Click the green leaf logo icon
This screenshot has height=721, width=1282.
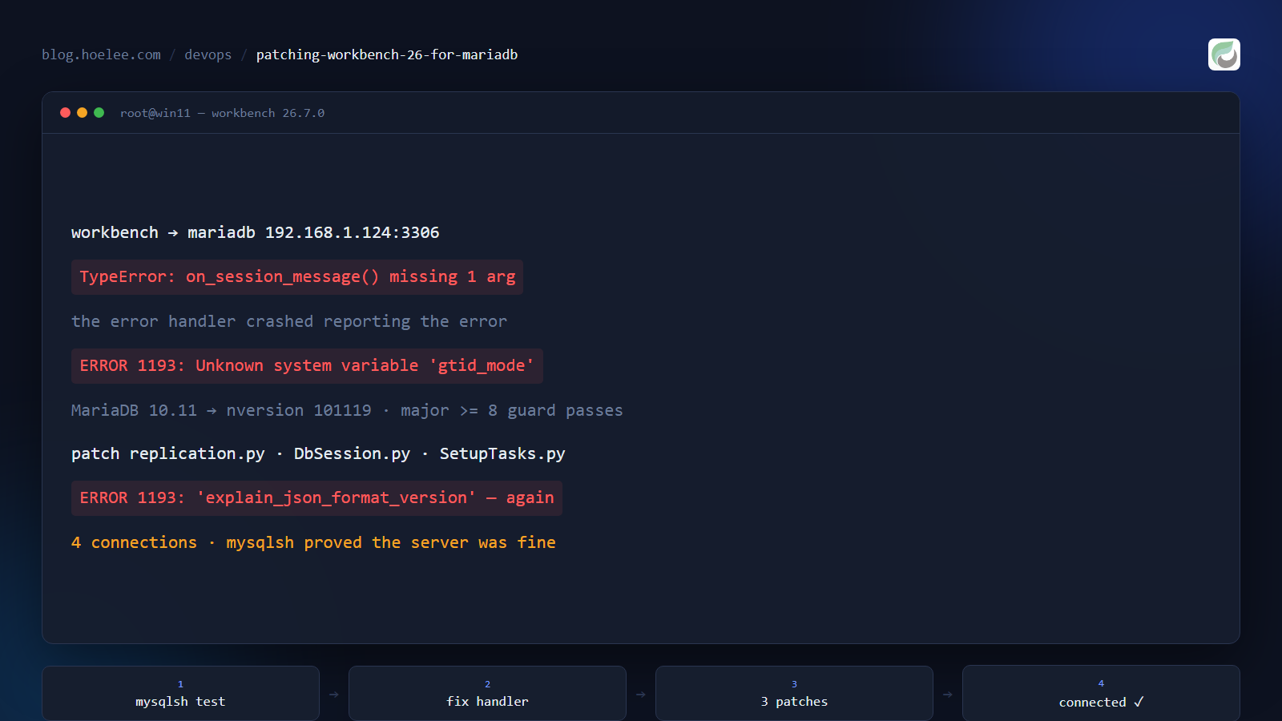tap(1224, 54)
